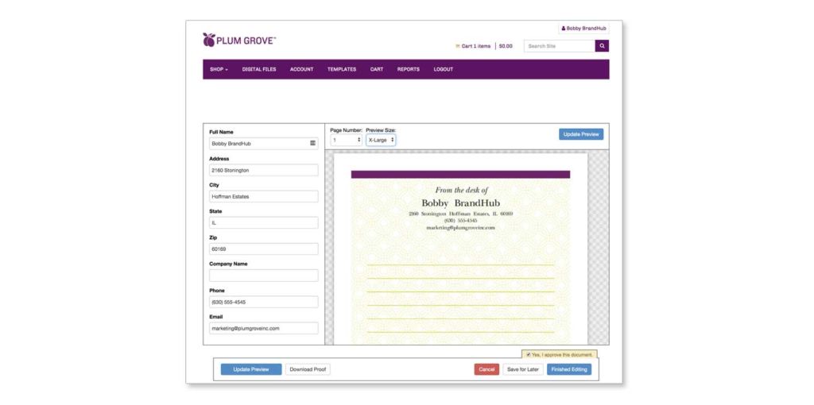
Task: Open the Reports menu item
Action: coord(408,70)
